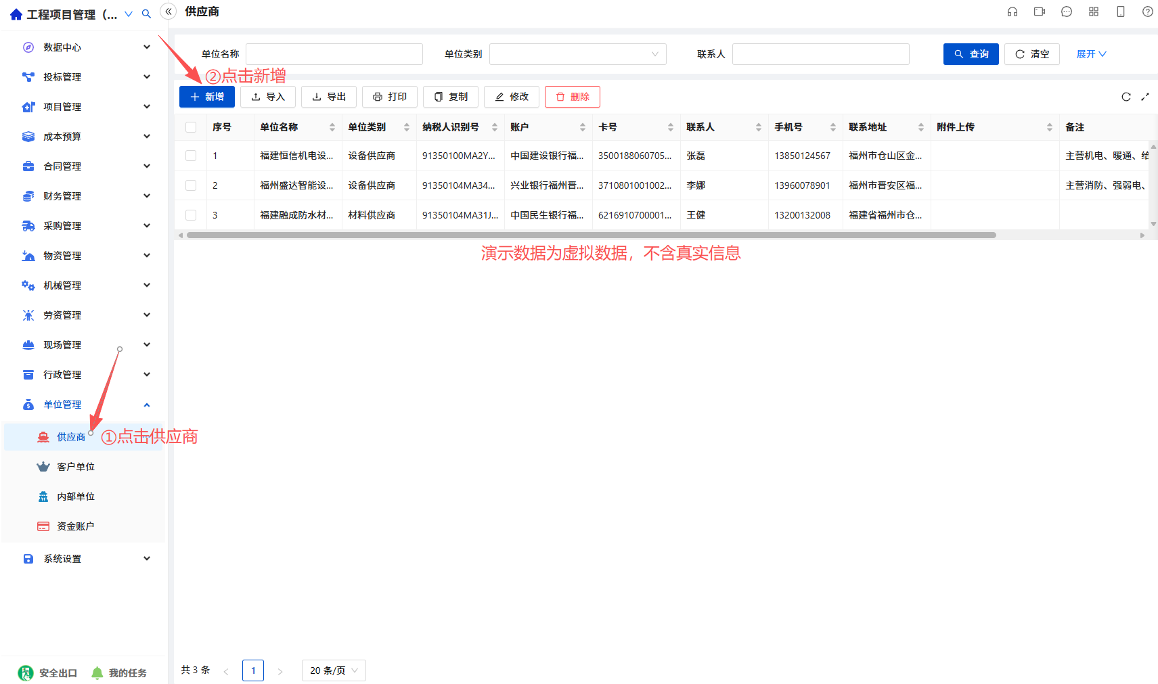Click the 新增 button
This screenshot has width=1158, height=684.
click(x=207, y=97)
